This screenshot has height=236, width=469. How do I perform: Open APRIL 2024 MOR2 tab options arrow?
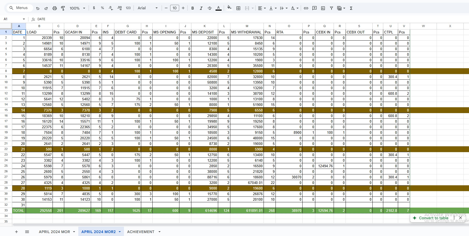(120, 232)
